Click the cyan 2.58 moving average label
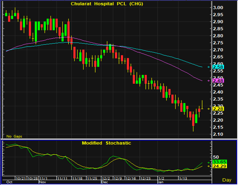The width and height of the screenshot is (238, 185). [218, 67]
